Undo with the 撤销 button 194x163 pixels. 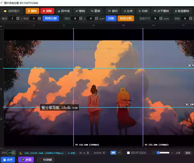point(80,11)
